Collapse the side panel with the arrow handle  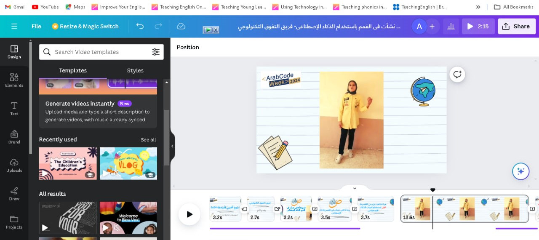(172, 146)
